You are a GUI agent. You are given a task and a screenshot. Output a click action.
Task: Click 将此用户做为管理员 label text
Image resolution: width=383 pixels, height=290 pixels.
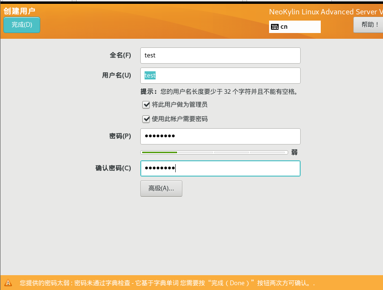180,105
